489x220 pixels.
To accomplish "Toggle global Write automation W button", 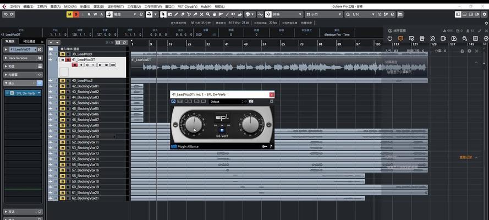I will [95, 14].
